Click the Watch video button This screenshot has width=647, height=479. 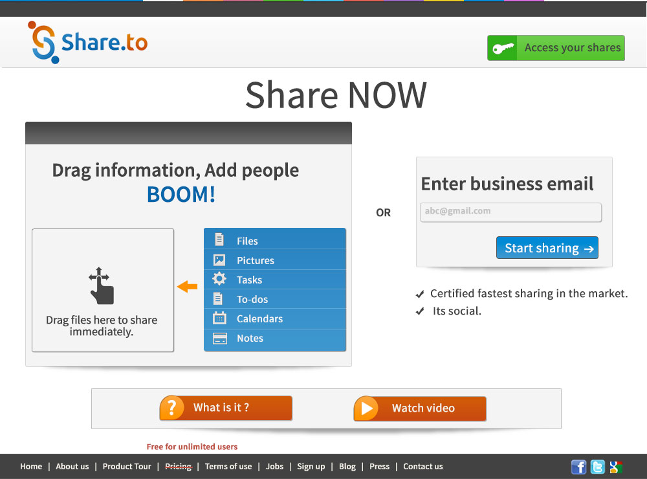tap(420, 408)
